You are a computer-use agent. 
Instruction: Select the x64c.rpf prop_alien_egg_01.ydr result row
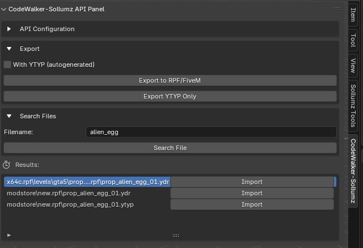click(87, 182)
